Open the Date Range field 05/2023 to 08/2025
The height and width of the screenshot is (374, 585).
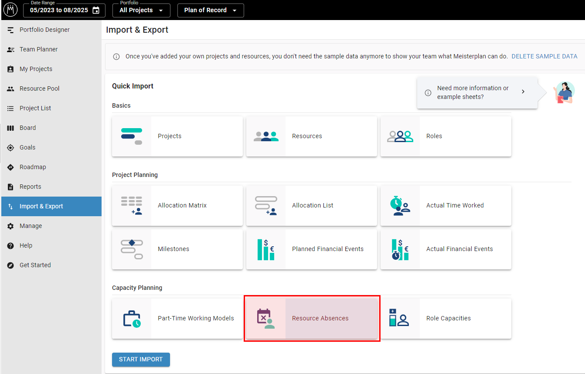click(x=64, y=10)
